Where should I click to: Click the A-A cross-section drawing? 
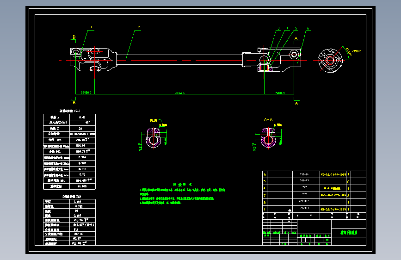[x=268, y=138]
